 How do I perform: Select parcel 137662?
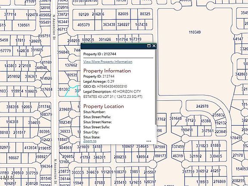click(71, 65)
